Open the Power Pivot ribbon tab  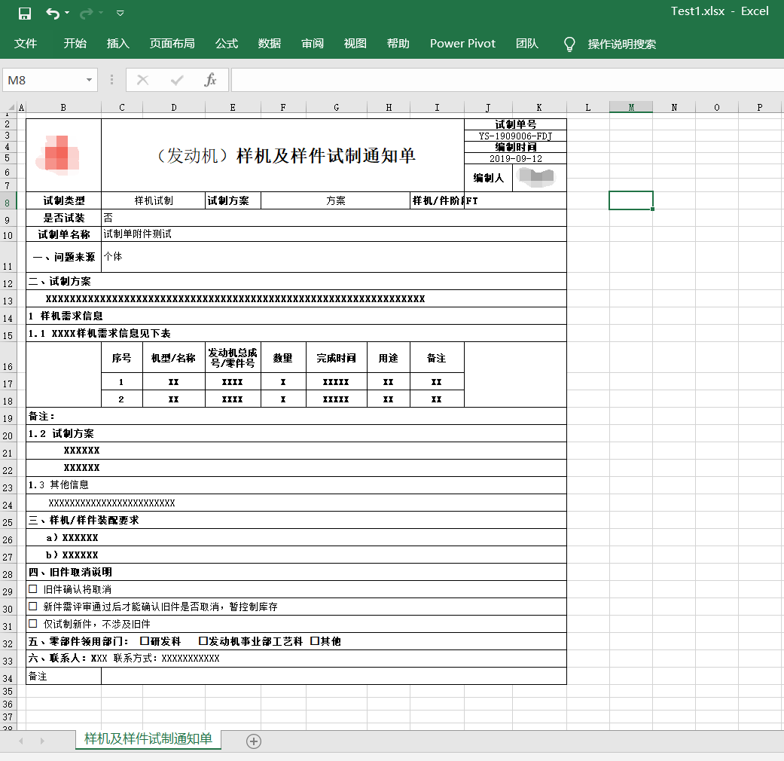coord(462,44)
